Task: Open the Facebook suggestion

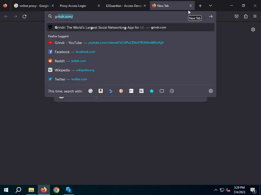Action: click(130, 52)
